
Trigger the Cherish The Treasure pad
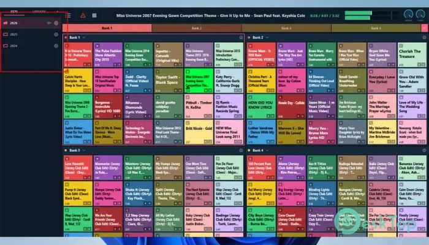coord(412,55)
